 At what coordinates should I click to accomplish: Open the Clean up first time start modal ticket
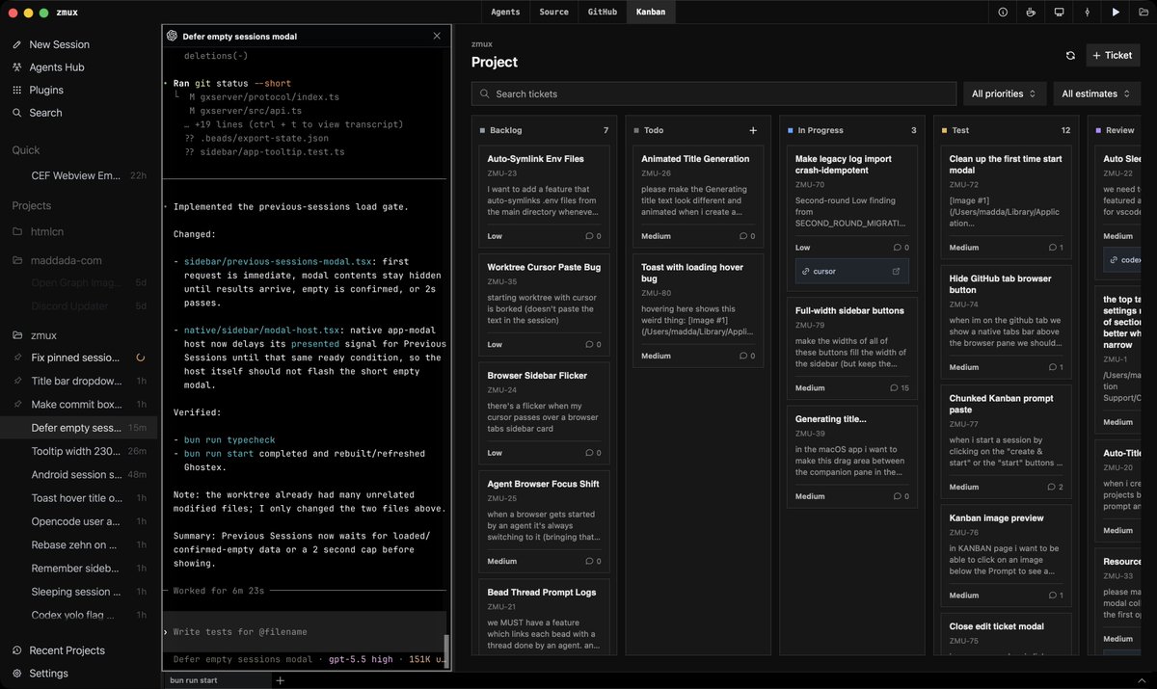tap(1006, 201)
